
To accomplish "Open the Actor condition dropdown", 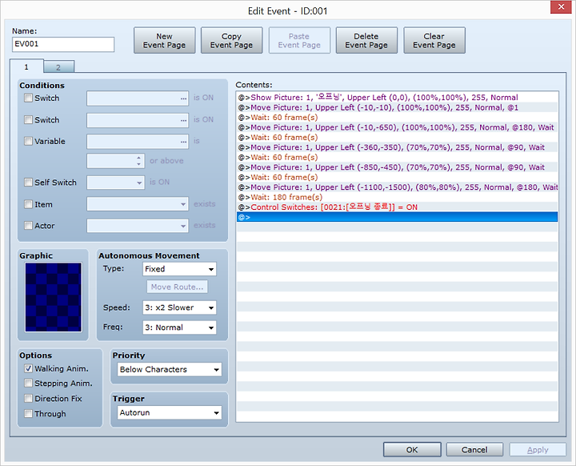I will [138, 226].
